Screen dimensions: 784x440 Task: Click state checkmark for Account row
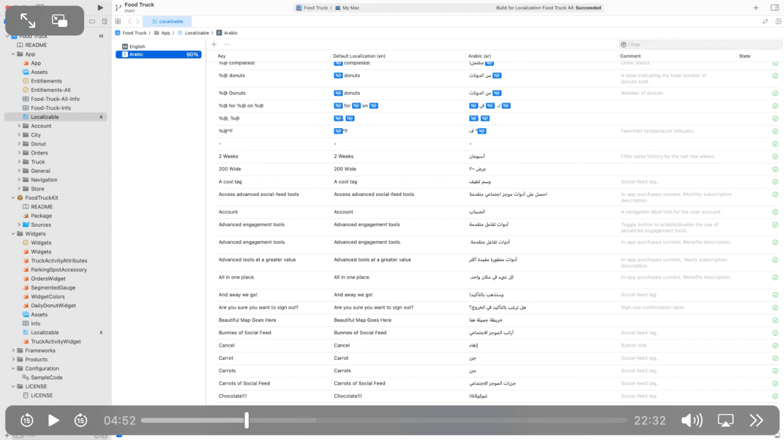click(x=775, y=212)
